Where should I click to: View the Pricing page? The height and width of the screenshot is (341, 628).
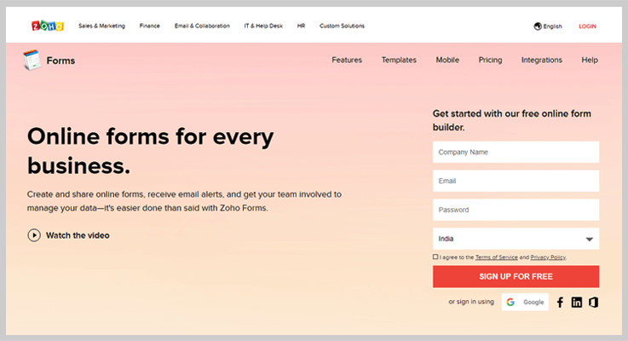pyautogui.click(x=490, y=61)
